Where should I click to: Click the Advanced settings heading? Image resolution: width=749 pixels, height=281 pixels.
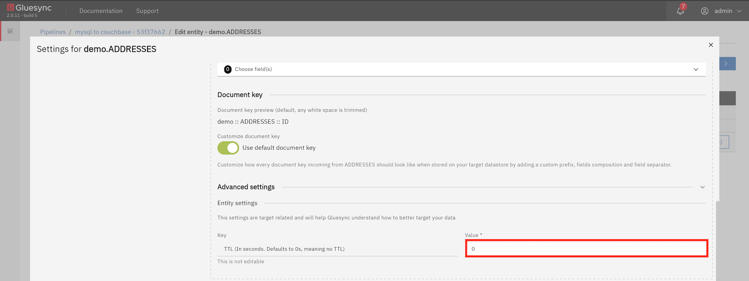coord(246,187)
